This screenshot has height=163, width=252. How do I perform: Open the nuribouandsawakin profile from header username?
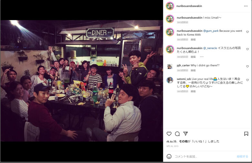[189, 6]
